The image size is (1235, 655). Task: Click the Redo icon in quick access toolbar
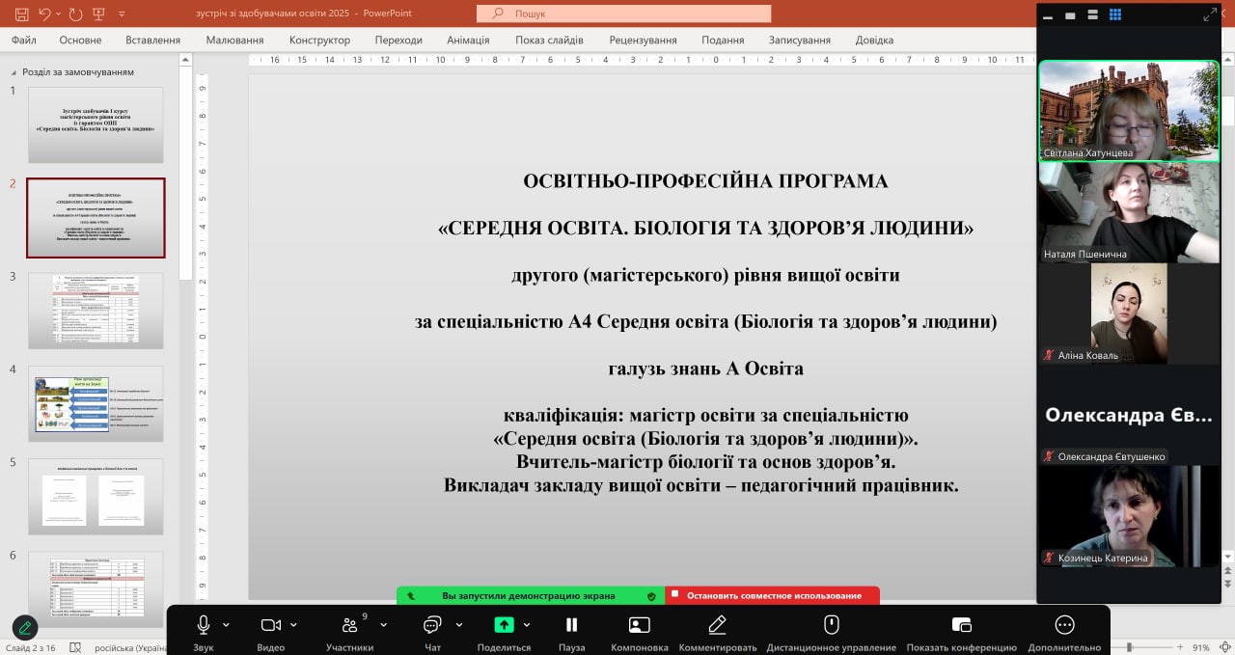coord(76,14)
